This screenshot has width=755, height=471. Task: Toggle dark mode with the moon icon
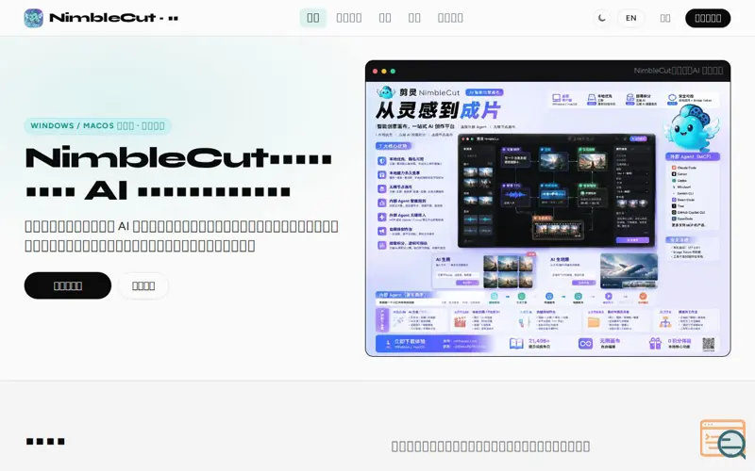[601, 18]
